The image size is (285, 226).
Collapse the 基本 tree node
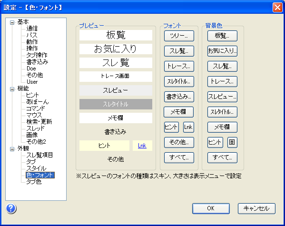pyautogui.click(x=12, y=23)
